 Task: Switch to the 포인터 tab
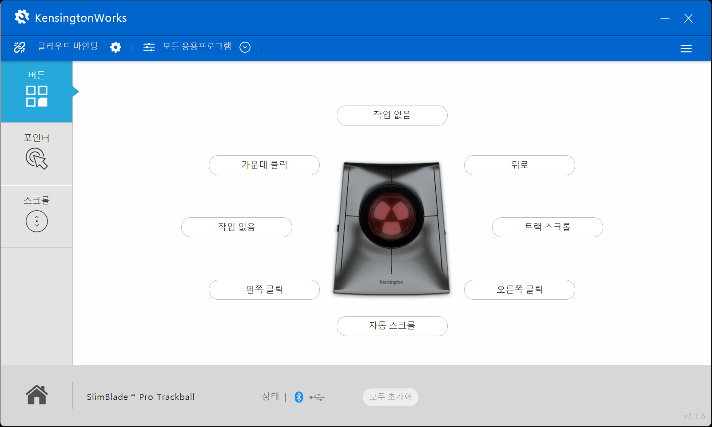pyautogui.click(x=36, y=154)
